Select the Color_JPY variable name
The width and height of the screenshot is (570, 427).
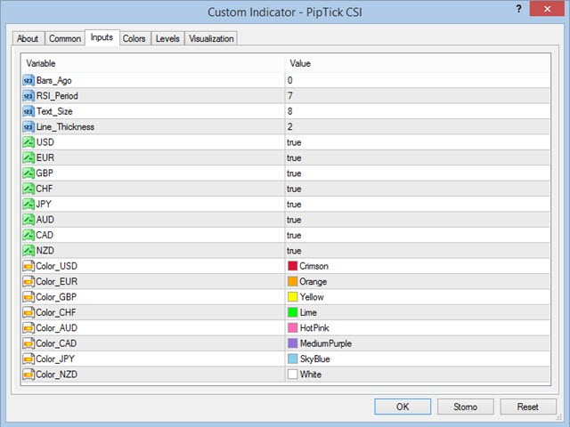click(55, 359)
